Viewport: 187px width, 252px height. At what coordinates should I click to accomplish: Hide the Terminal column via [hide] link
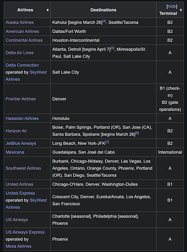[x=171, y=7]
